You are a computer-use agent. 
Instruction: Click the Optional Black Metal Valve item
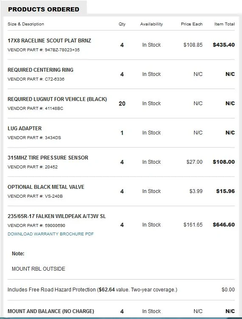click(46, 187)
